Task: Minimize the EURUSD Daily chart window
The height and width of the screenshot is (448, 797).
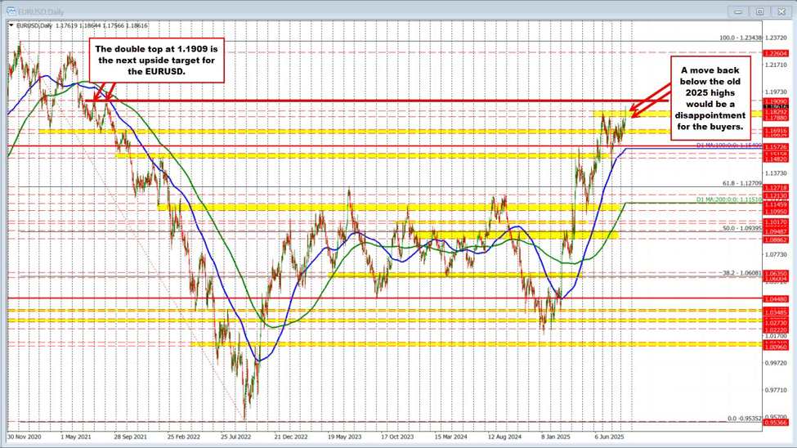Action: point(738,11)
